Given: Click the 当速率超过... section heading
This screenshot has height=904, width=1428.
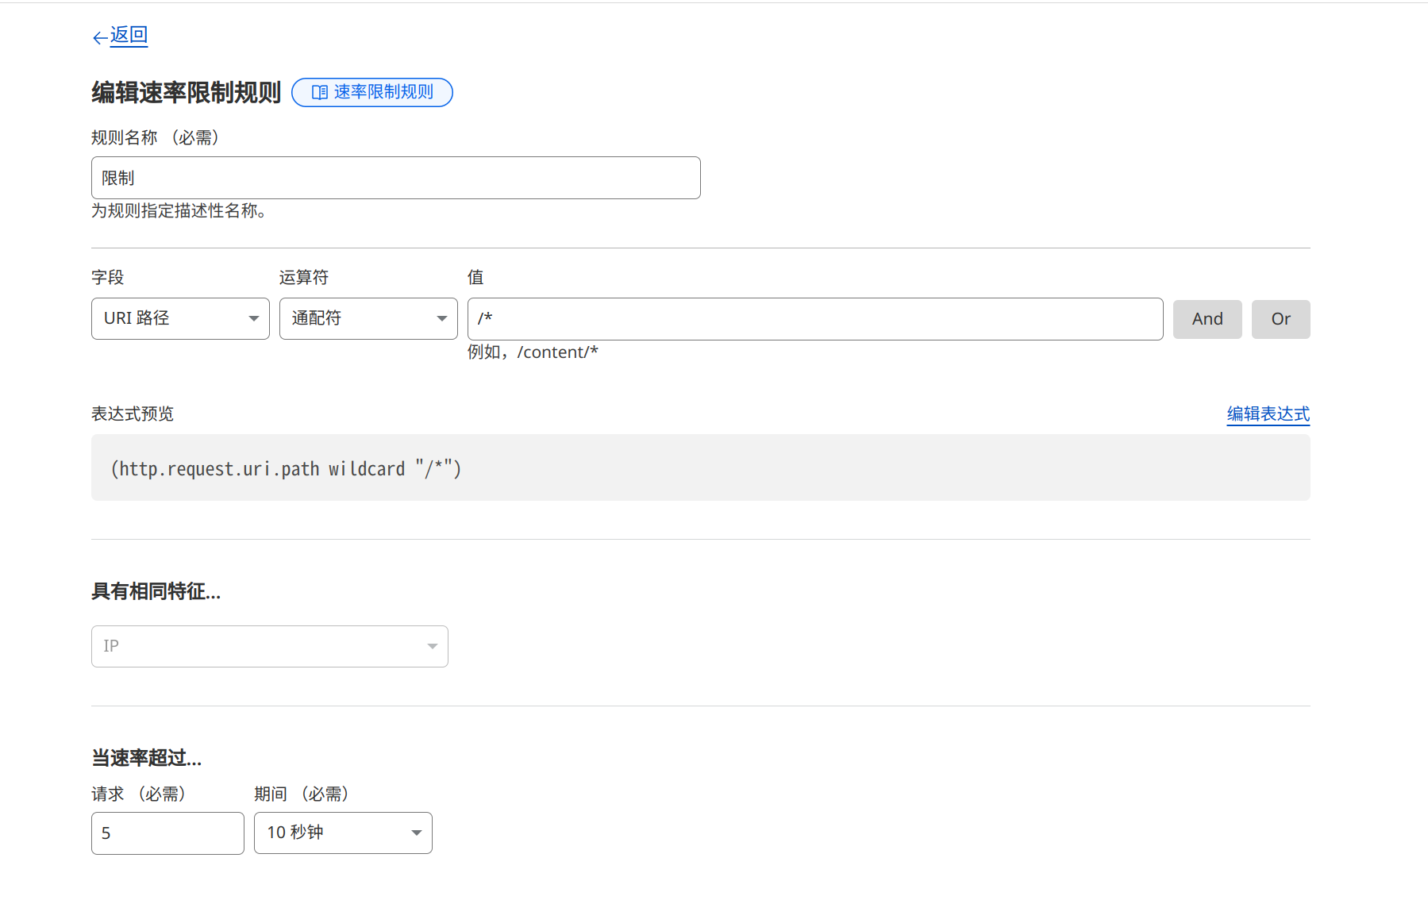Looking at the screenshot, I should coord(147,758).
